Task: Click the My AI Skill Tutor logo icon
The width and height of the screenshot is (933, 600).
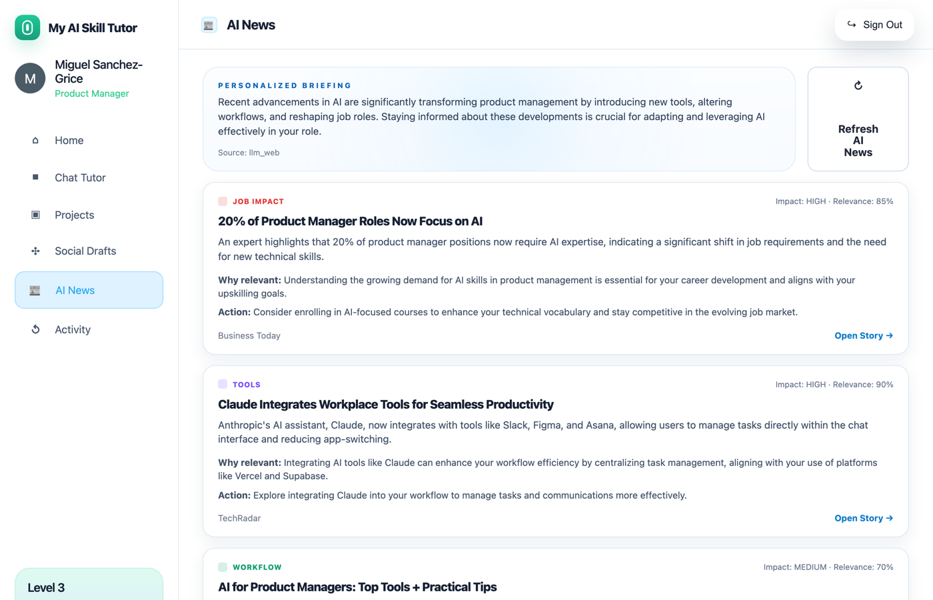Action: 27,27
